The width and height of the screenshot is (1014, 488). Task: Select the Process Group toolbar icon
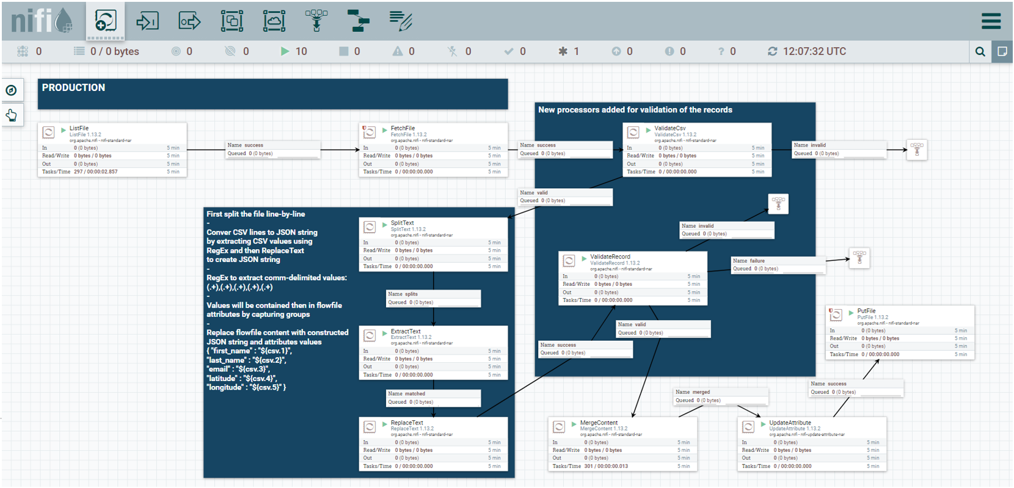tap(232, 21)
